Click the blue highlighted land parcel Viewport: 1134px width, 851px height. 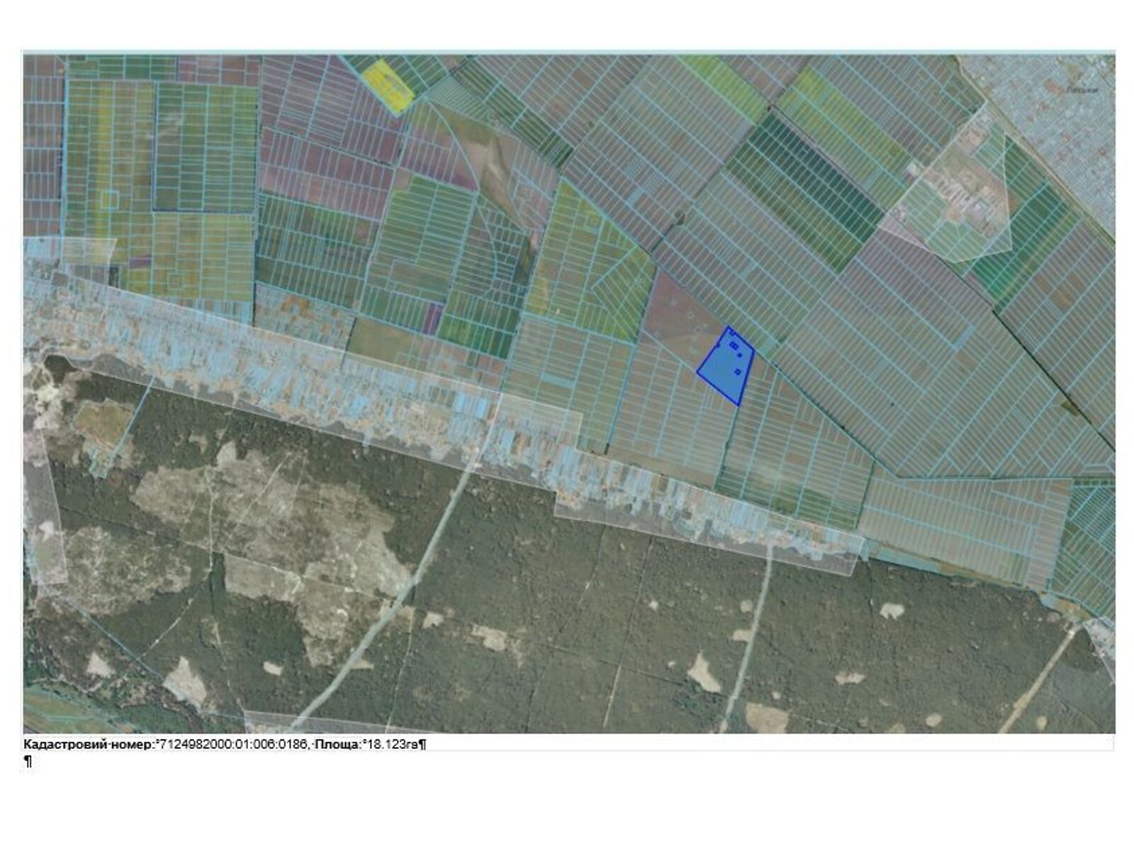tap(723, 372)
